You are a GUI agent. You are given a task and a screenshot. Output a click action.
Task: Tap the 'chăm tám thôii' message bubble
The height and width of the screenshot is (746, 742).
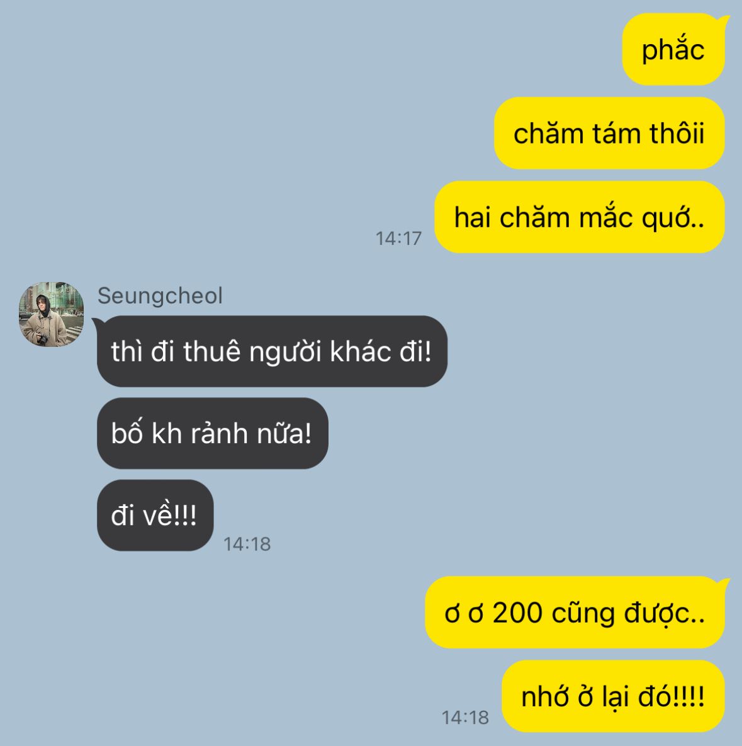(609, 133)
